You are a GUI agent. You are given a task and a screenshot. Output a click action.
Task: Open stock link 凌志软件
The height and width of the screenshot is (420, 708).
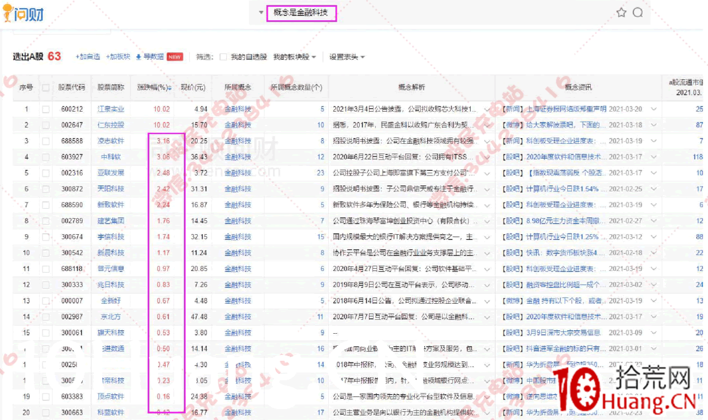click(x=110, y=141)
